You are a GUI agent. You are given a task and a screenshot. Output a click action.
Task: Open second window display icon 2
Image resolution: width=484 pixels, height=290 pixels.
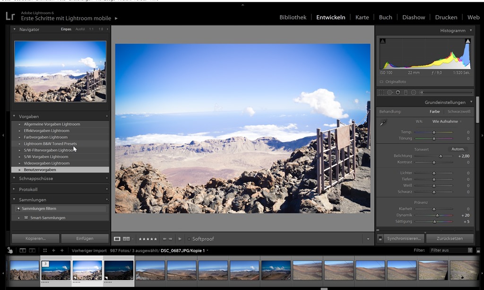32,250
